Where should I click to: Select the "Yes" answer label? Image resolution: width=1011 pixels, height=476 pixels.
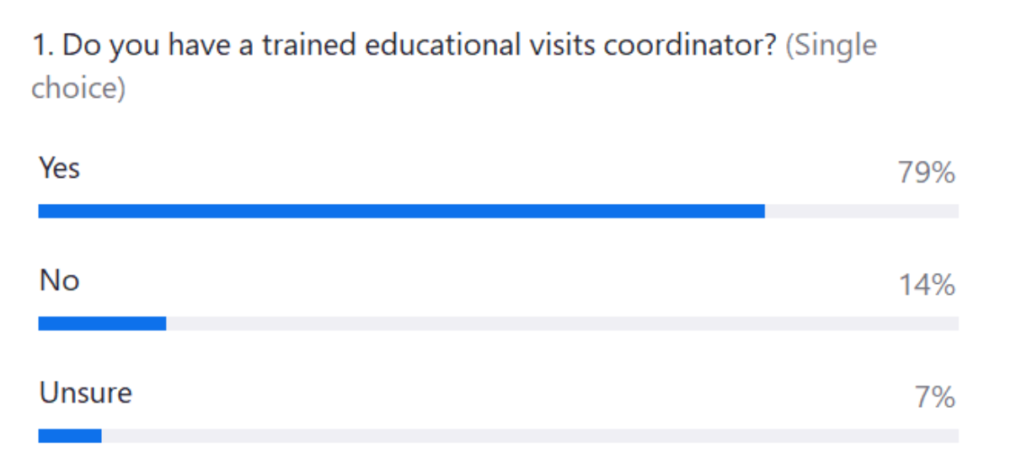(x=59, y=168)
